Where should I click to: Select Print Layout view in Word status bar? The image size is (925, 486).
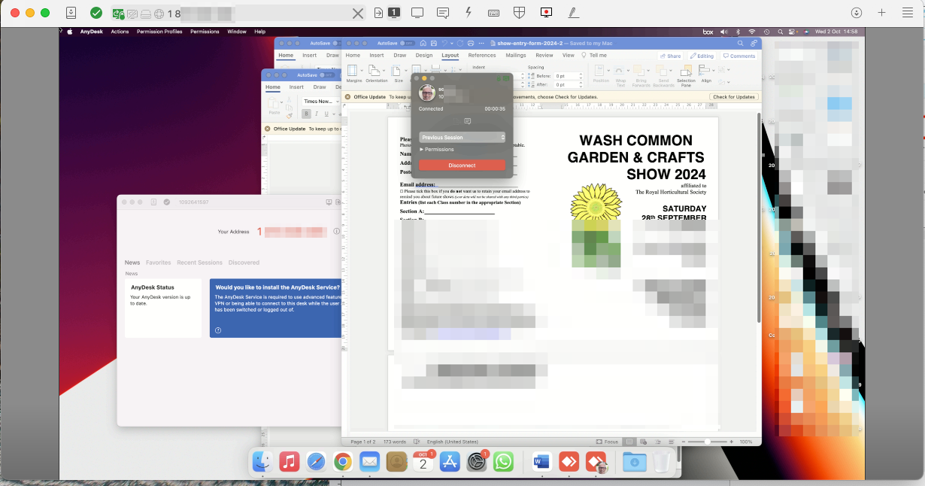pyautogui.click(x=630, y=442)
